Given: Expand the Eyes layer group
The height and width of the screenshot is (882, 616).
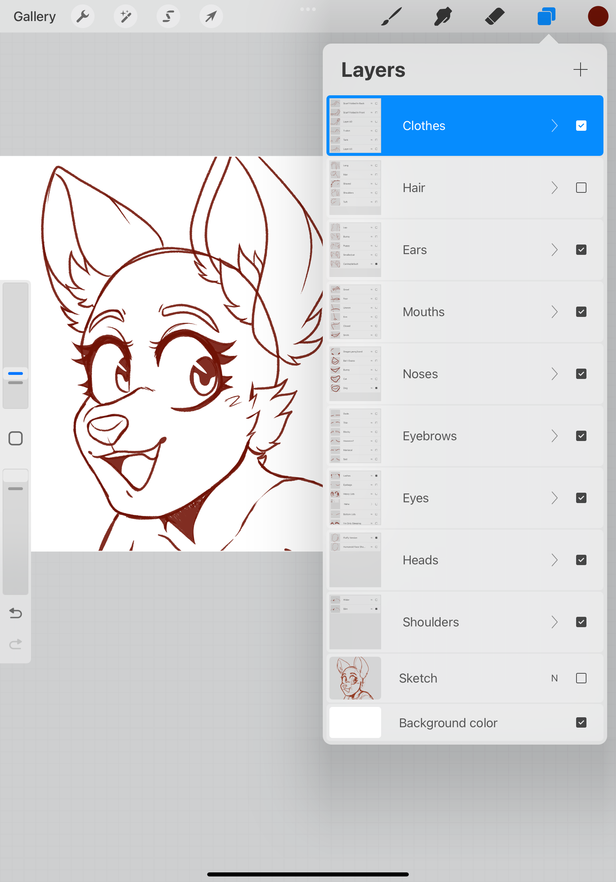Looking at the screenshot, I should click(x=555, y=498).
